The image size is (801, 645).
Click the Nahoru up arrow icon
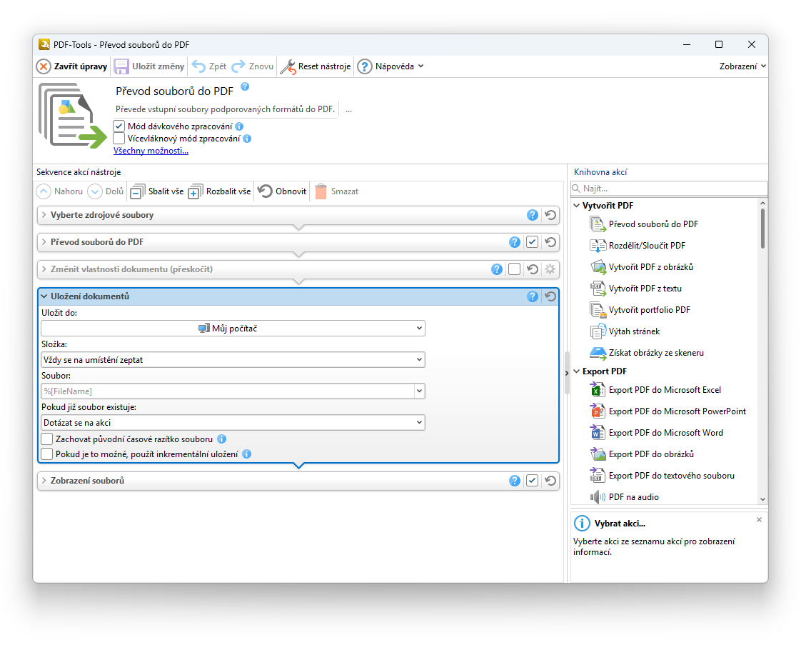[x=44, y=191]
